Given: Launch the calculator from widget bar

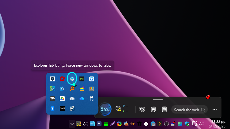Looking at the screenshot, I should (164, 109).
